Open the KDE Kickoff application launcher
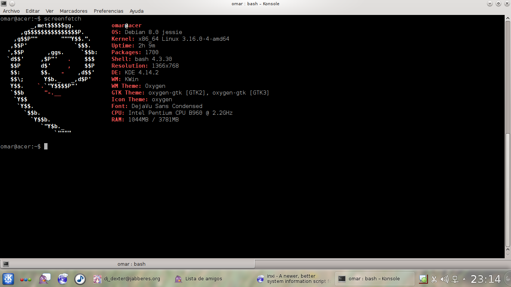This screenshot has width=511, height=287. pyautogui.click(x=8, y=279)
